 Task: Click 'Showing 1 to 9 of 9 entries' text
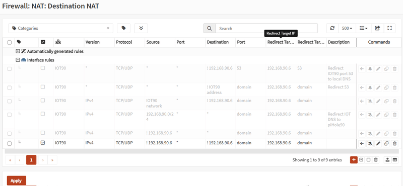pos(317,160)
